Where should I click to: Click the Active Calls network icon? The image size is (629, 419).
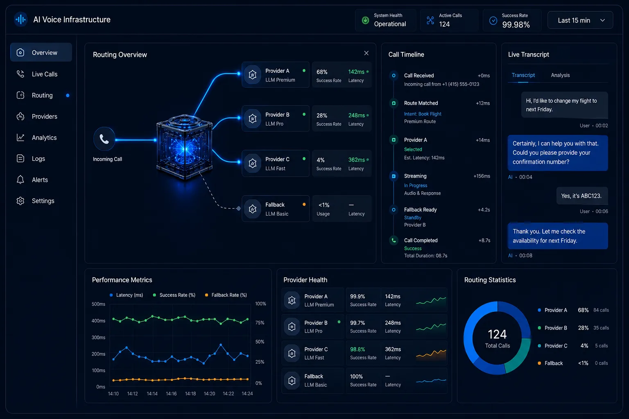[430, 20]
